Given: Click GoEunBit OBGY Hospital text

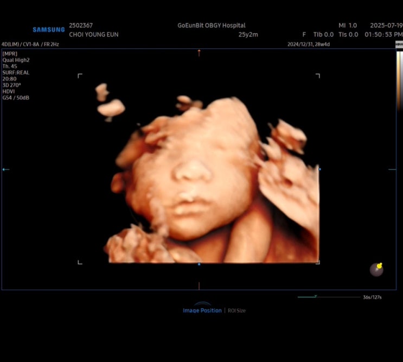Looking at the screenshot, I should [x=212, y=26].
